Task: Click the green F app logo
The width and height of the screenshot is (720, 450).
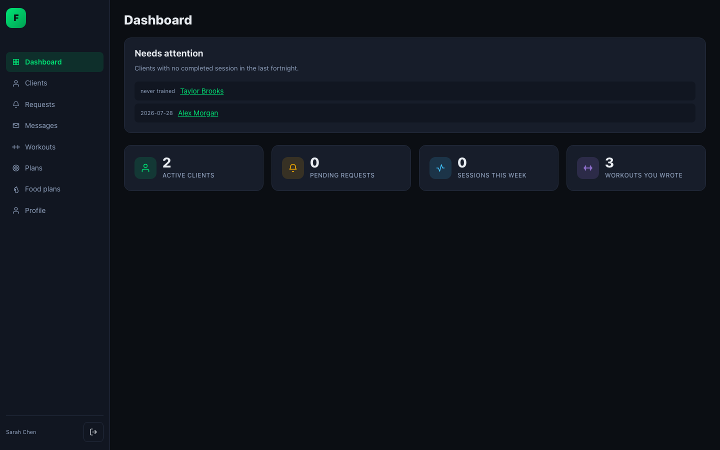Action: click(x=16, y=18)
